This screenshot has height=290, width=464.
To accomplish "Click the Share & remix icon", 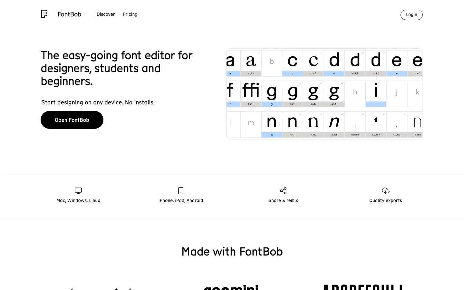I will (x=283, y=191).
